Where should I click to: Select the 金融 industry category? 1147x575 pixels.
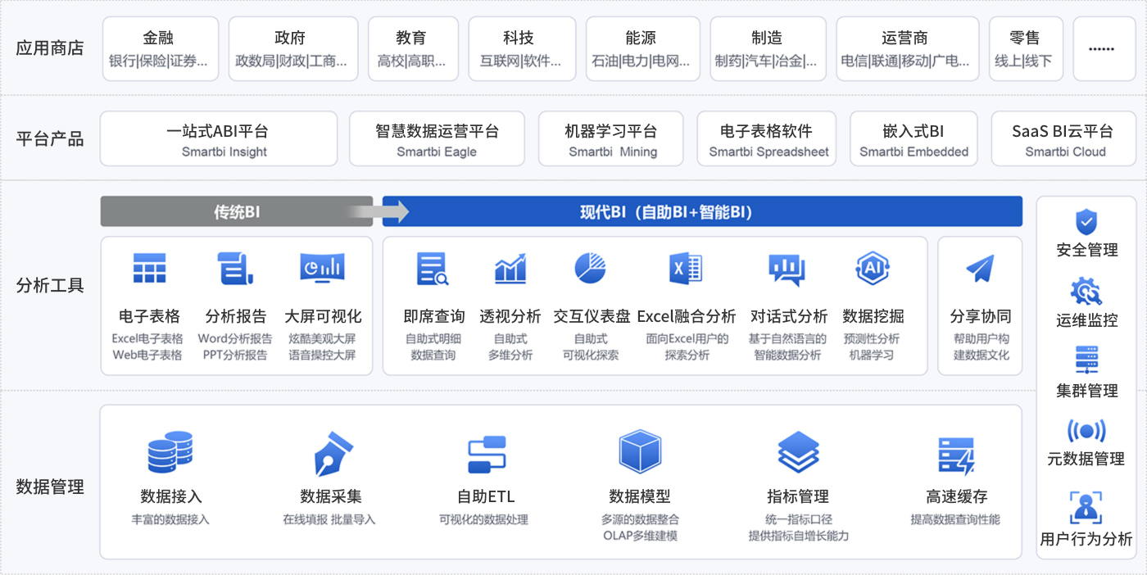coord(161,48)
